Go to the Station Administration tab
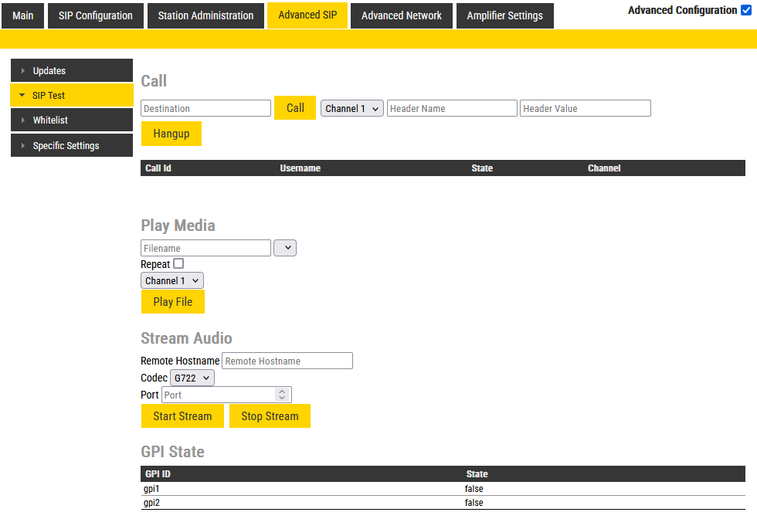The height and width of the screenshot is (519, 757). [205, 15]
